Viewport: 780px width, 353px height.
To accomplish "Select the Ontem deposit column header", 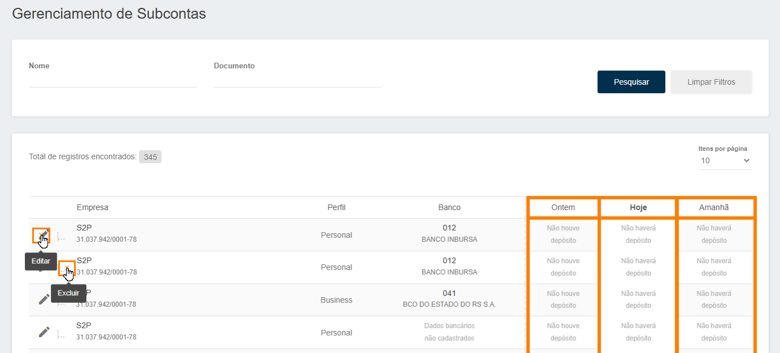I will click(x=563, y=207).
